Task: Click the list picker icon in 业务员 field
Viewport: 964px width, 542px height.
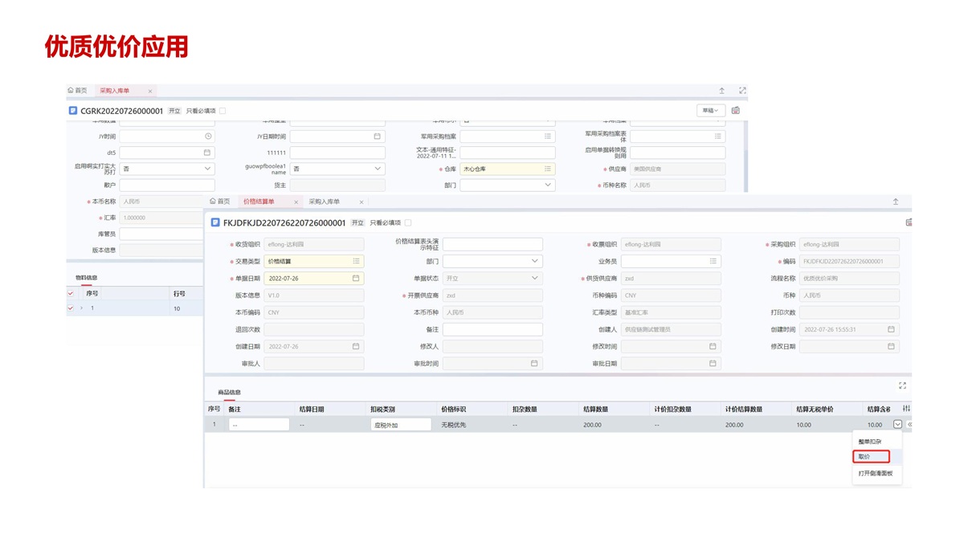Action: (713, 261)
